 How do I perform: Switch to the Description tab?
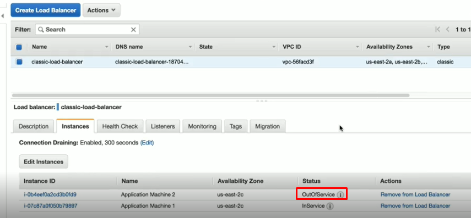click(34, 126)
